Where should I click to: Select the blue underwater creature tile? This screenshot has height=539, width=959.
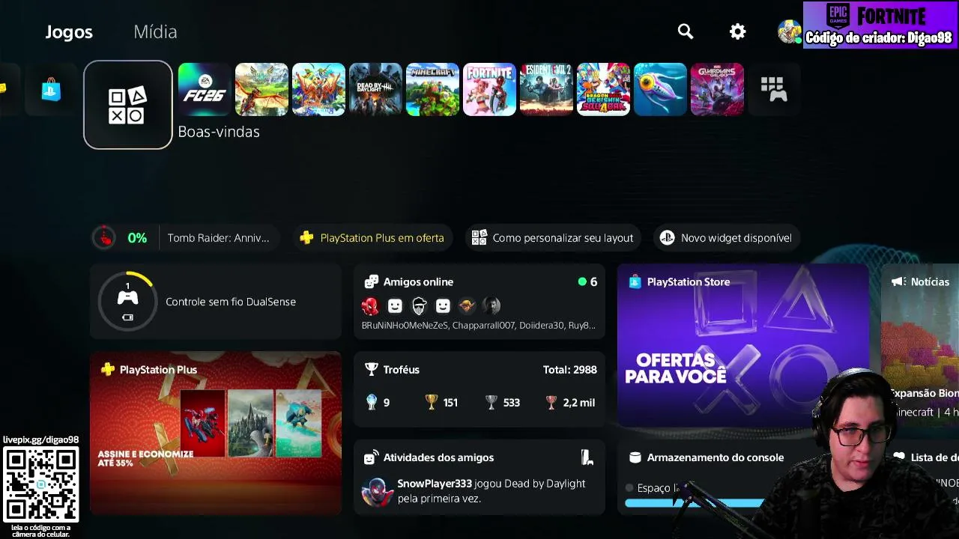[x=660, y=90]
